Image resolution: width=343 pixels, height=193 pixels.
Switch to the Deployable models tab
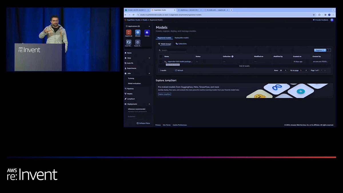click(x=182, y=38)
